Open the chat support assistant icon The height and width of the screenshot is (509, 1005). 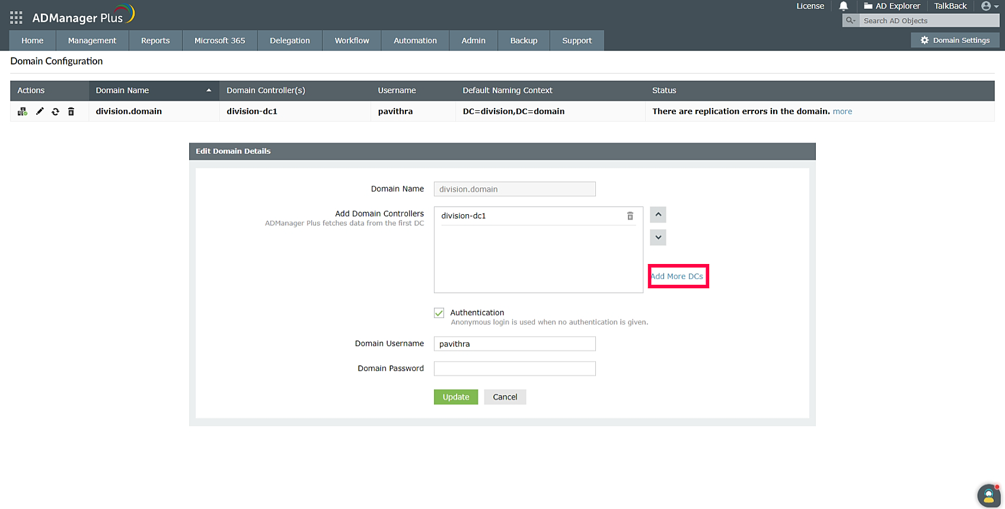click(988, 495)
